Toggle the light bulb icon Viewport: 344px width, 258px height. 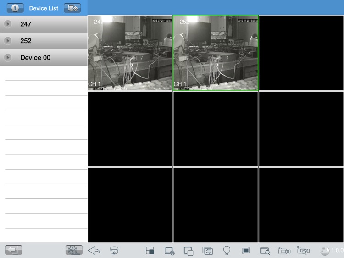[227, 250]
